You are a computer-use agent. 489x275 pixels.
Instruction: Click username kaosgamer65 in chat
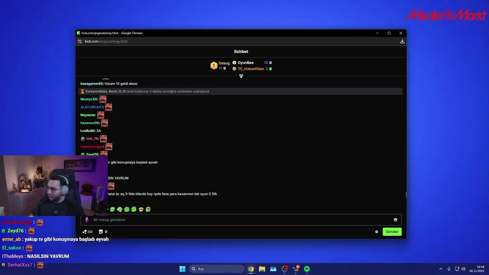(x=92, y=84)
